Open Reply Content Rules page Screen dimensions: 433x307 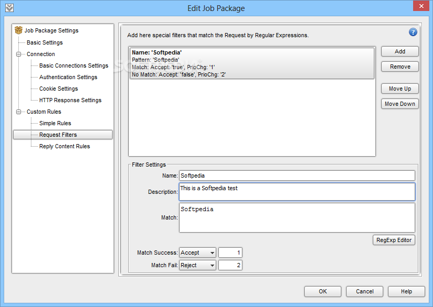[x=64, y=146]
